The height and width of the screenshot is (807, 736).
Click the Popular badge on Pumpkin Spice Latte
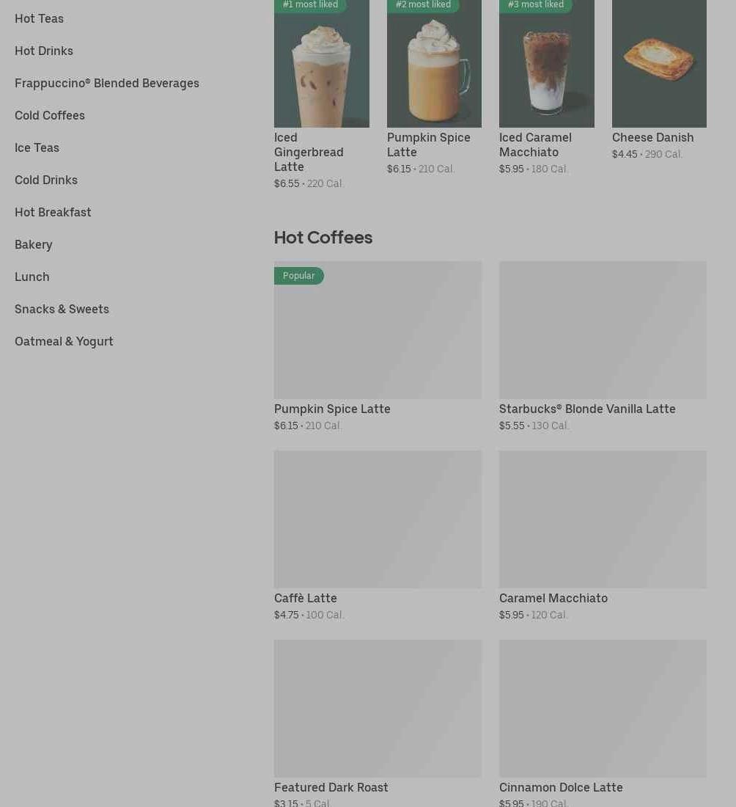[299, 276]
